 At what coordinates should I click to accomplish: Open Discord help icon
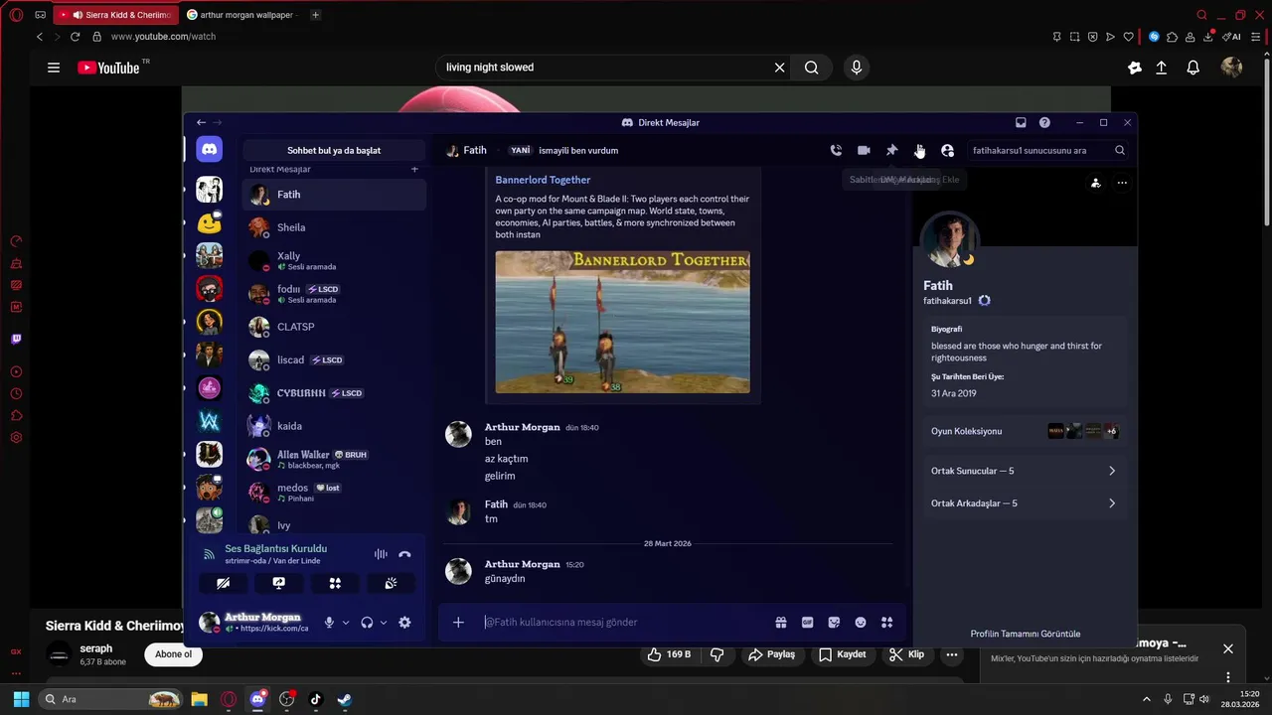(1044, 122)
